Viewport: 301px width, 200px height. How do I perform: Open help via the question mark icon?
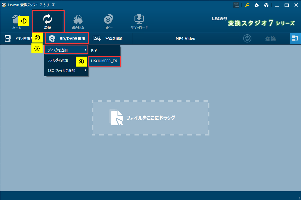pos(266,5)
